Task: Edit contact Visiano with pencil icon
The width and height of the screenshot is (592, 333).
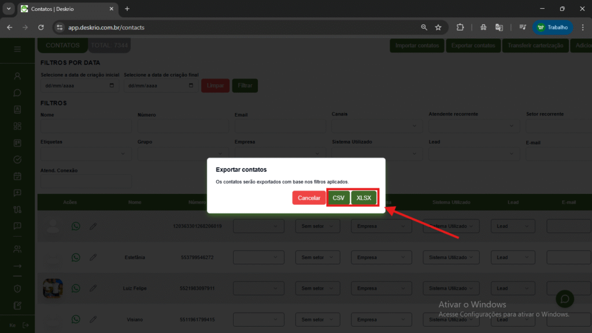Action: (x=93, y=320)
